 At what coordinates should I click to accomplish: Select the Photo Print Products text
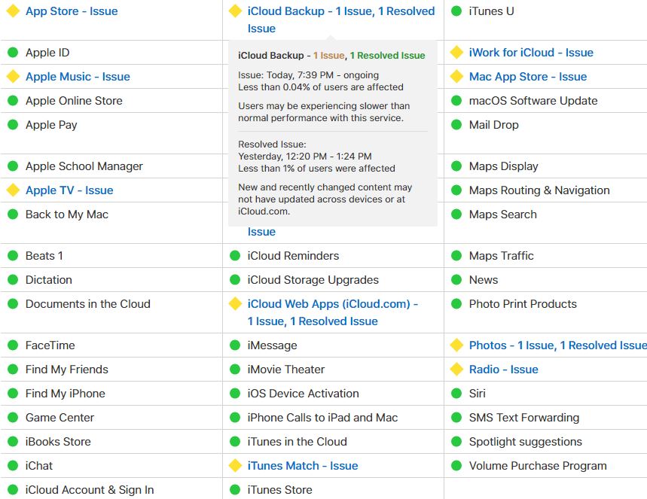(523, 304)
